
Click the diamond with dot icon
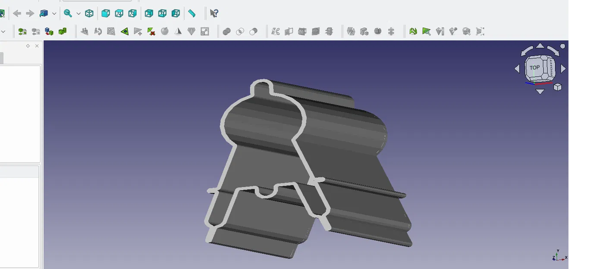[453, 31]
